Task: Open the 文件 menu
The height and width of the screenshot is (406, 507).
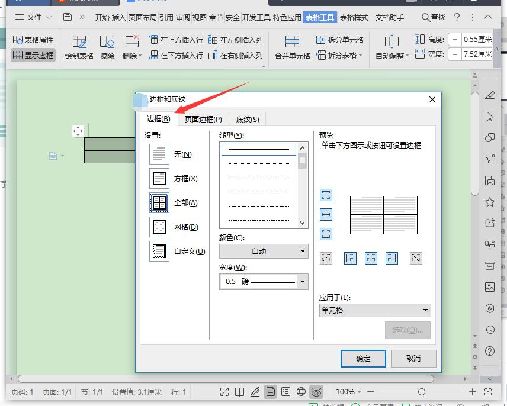Action: [33, 17]
